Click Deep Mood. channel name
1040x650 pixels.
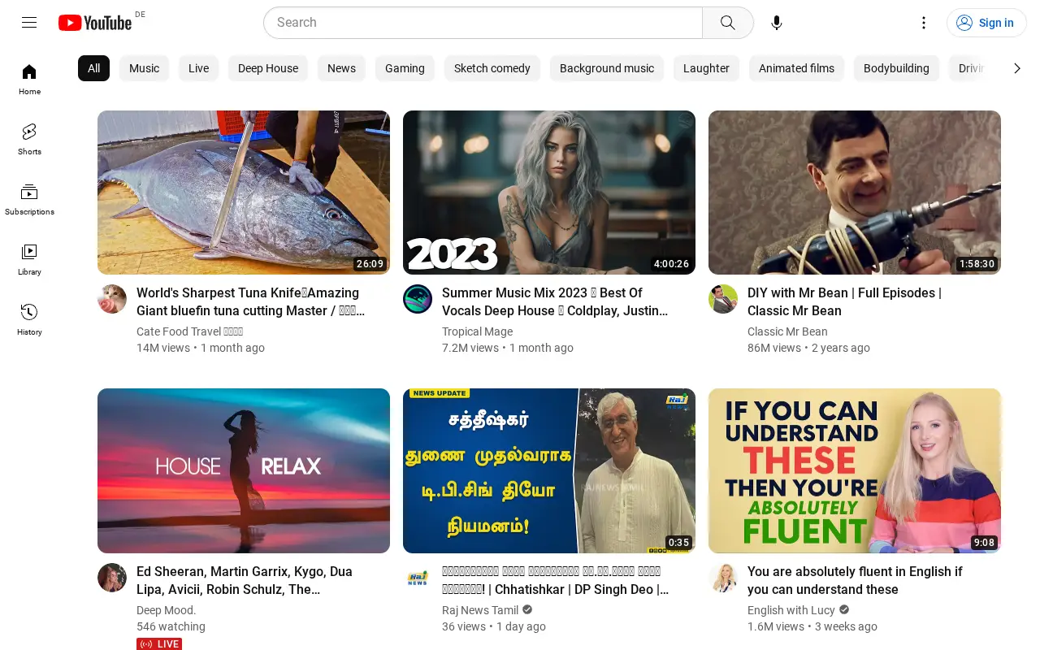click(x=167, y=610)
